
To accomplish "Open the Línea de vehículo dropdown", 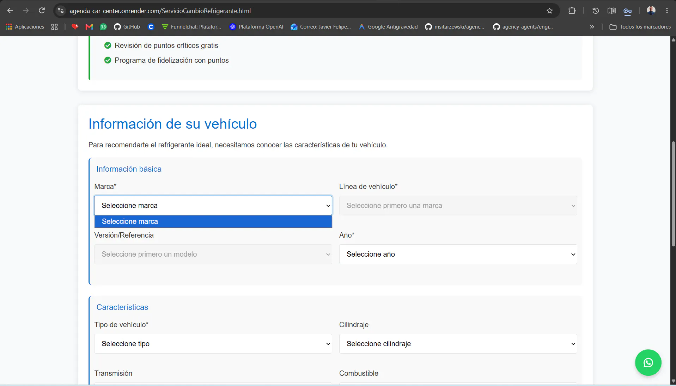I will coord(458,206).
